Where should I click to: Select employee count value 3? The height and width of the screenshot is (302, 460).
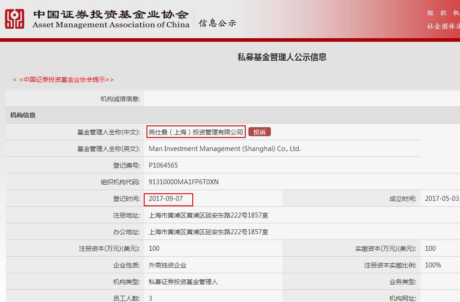point(150,298)
